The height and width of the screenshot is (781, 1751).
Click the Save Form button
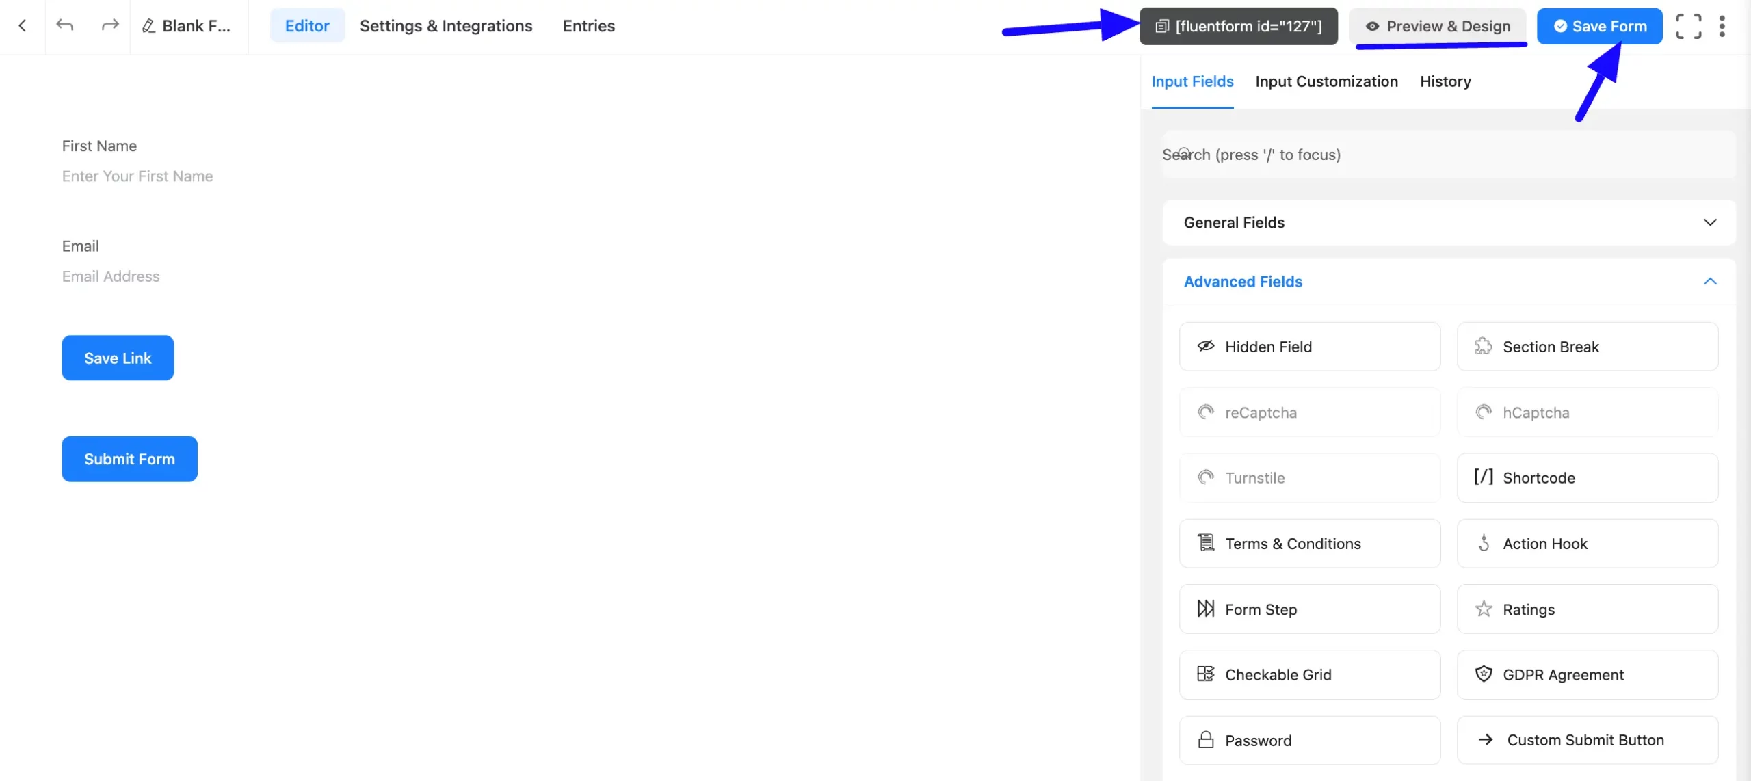(x=1599, y=26)
